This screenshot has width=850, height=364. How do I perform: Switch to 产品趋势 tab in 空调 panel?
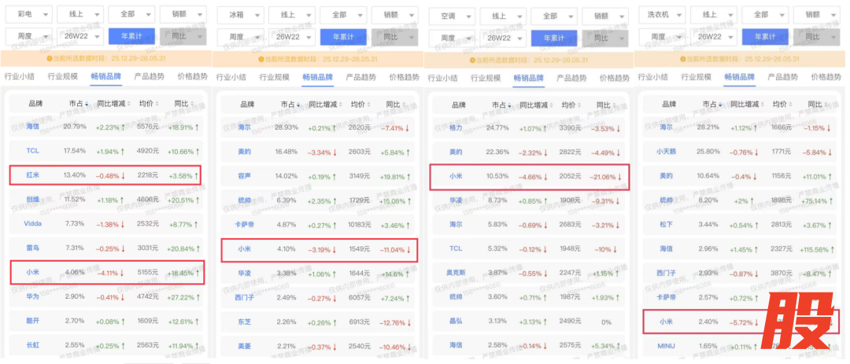[x=571, y=78]
